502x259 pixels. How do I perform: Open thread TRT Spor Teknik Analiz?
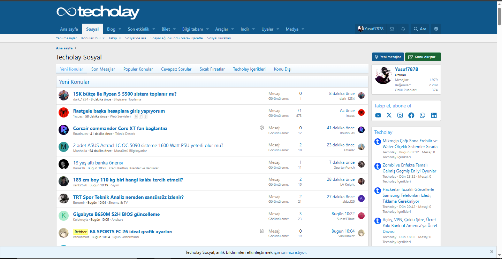128,197
